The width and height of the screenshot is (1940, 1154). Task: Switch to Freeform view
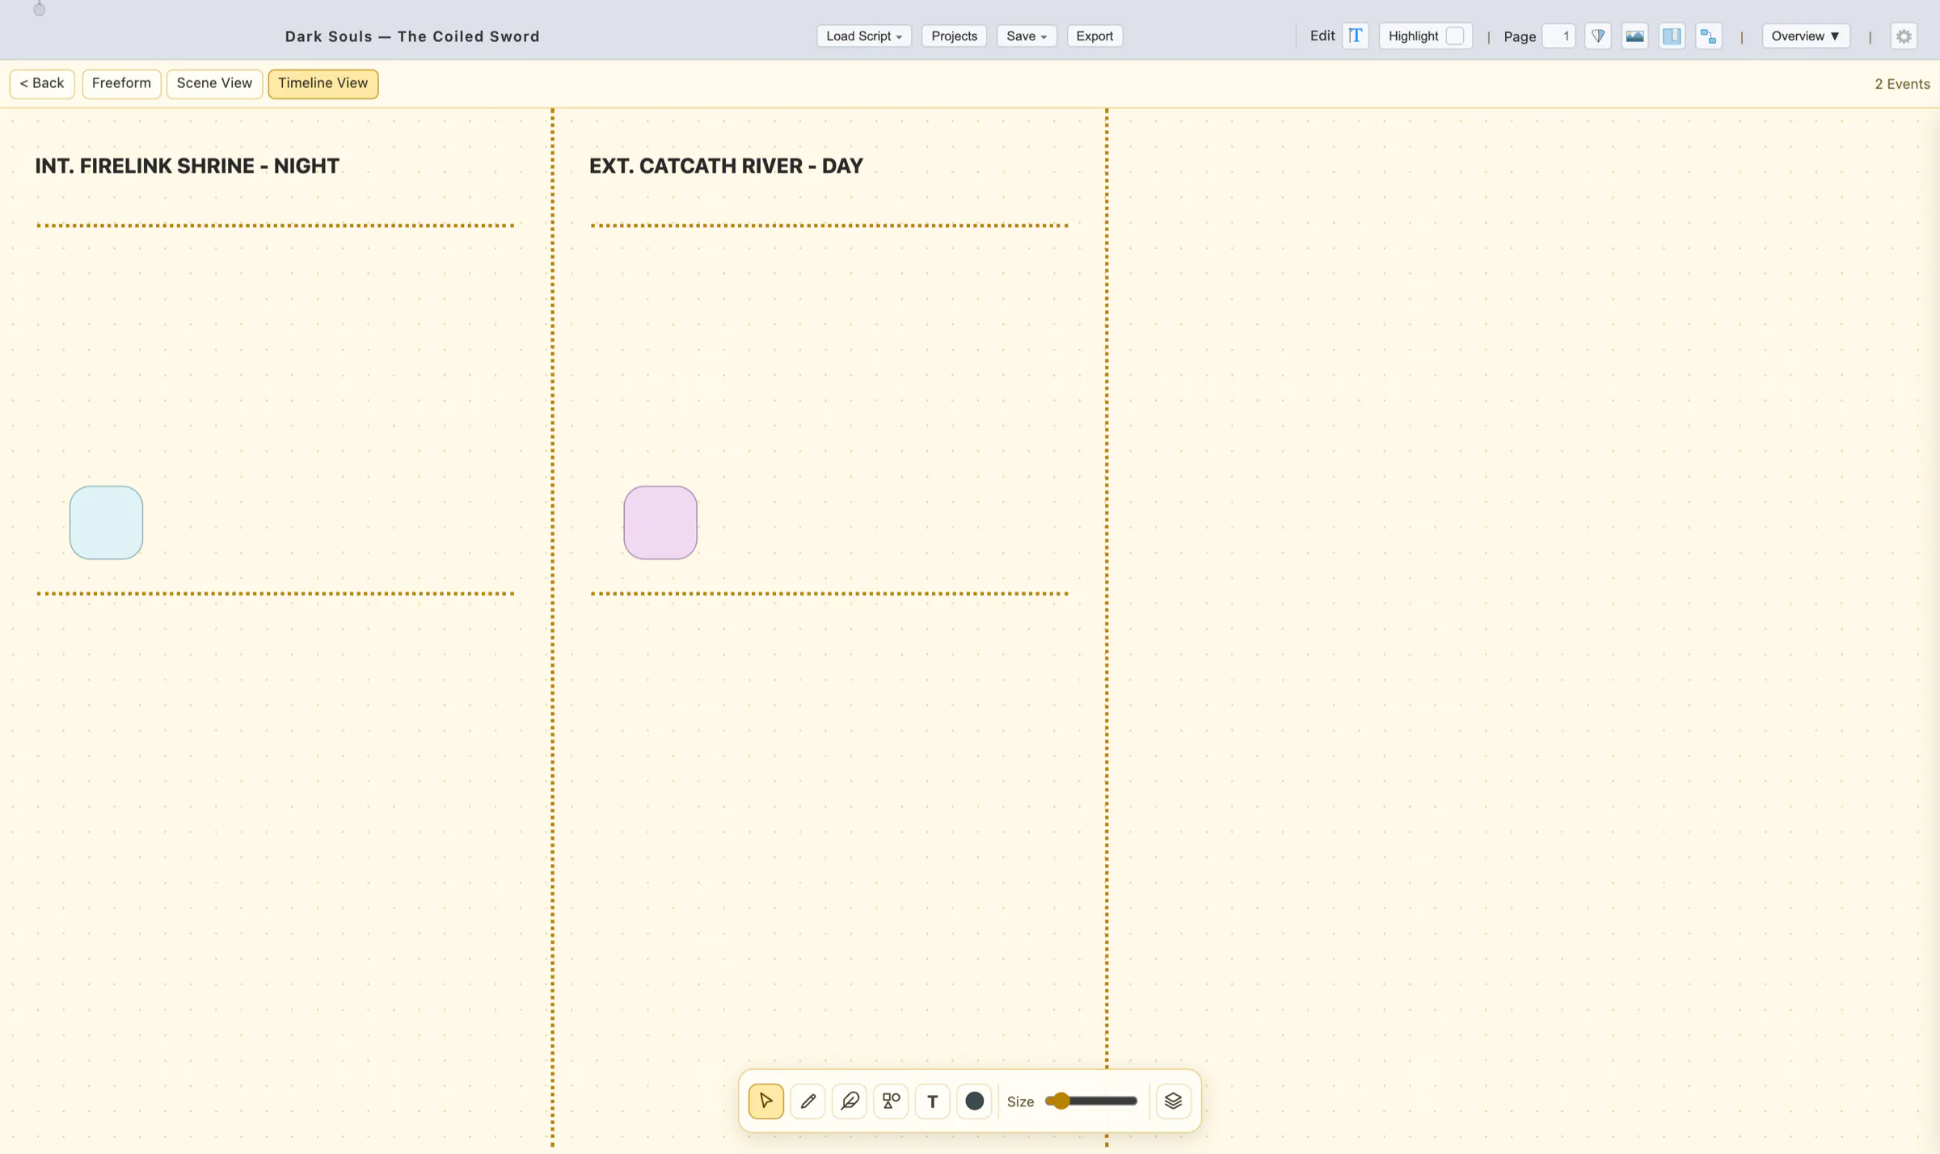point(121,83)
